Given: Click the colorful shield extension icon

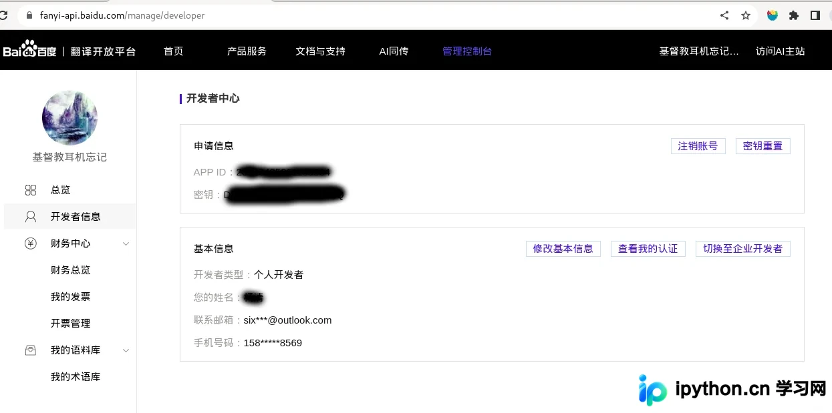Looking at the screenshot, I should (773, 15).
